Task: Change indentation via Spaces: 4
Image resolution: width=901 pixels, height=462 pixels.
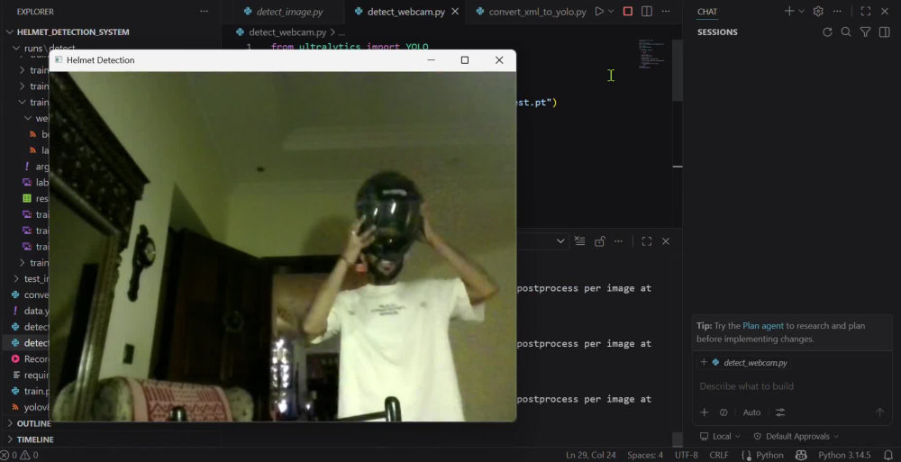Action: click(x=645, y=456)
